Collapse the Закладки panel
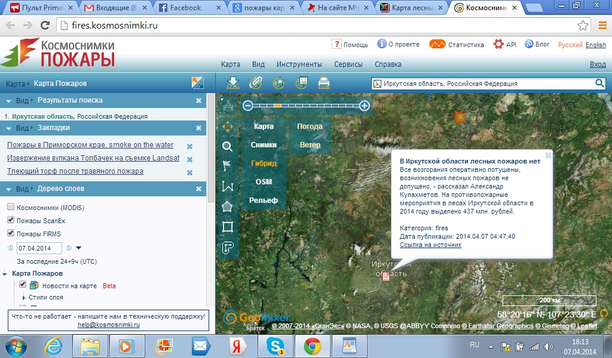Image resolution: width=612 pixels, height=358 pixels. [x=9, y=128]
